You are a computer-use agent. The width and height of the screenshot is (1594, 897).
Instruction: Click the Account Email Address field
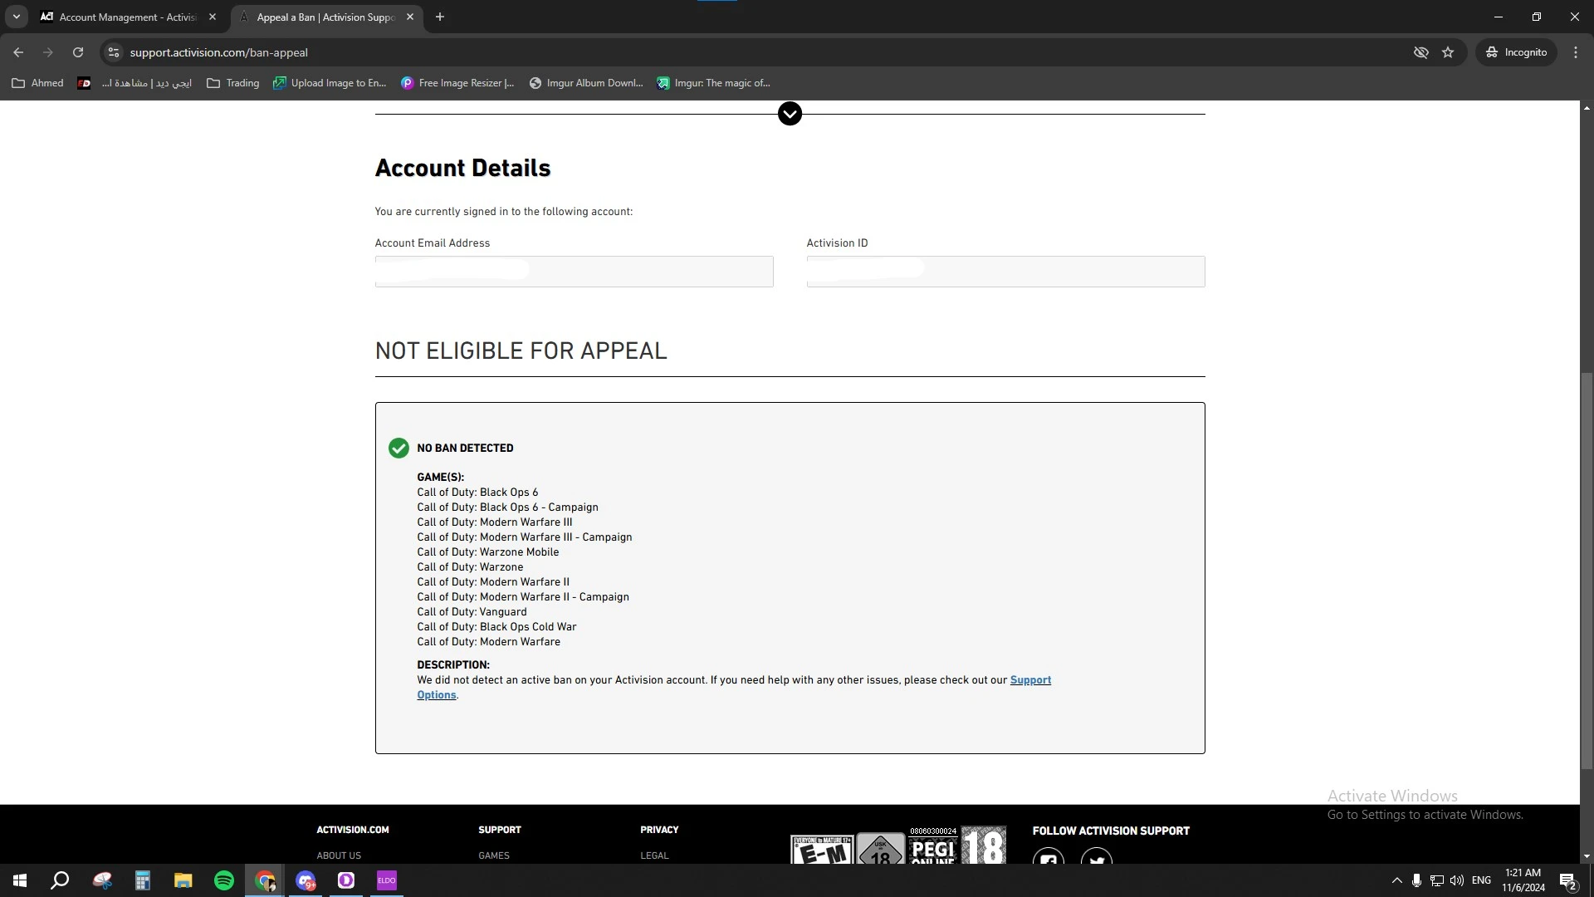click(x=574, y=272)
